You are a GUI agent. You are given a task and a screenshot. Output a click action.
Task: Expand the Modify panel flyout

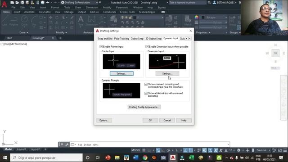tap(61, 32)
